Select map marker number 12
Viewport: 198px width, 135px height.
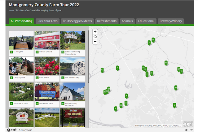point(107,91)
